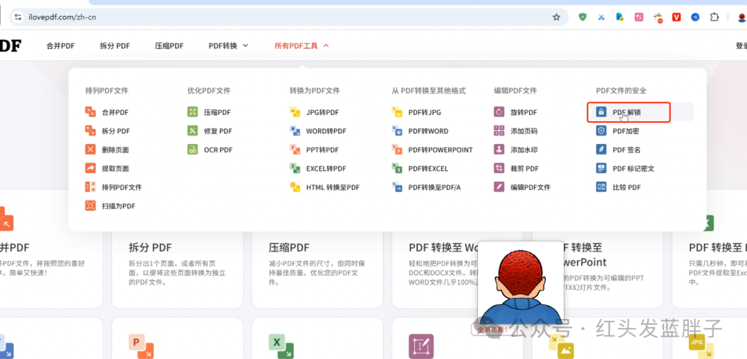Collapse the 所有PDF工具 menu
This screenshot has width=747, height=359.
[x=302, y=46]
